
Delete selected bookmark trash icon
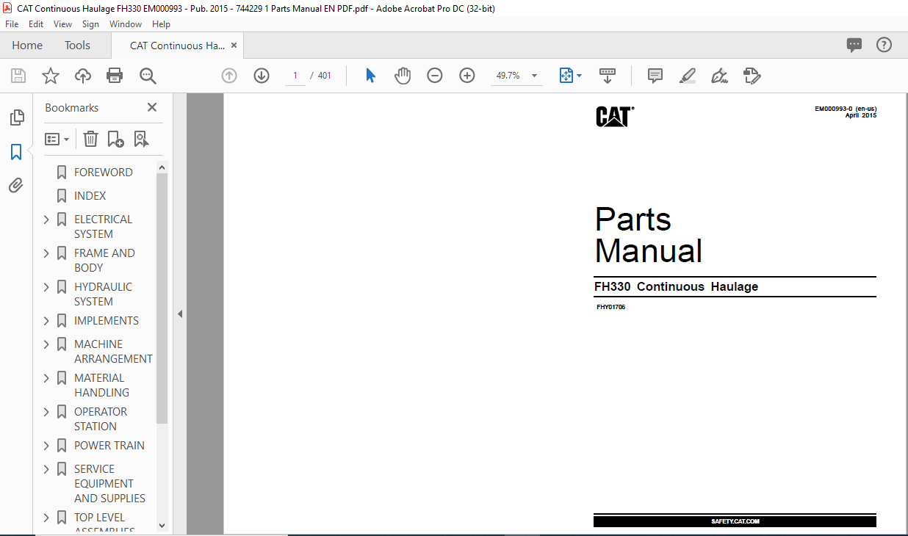coord(90,139)
